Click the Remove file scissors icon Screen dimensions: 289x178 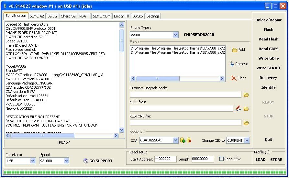click(x=232, y=64)
